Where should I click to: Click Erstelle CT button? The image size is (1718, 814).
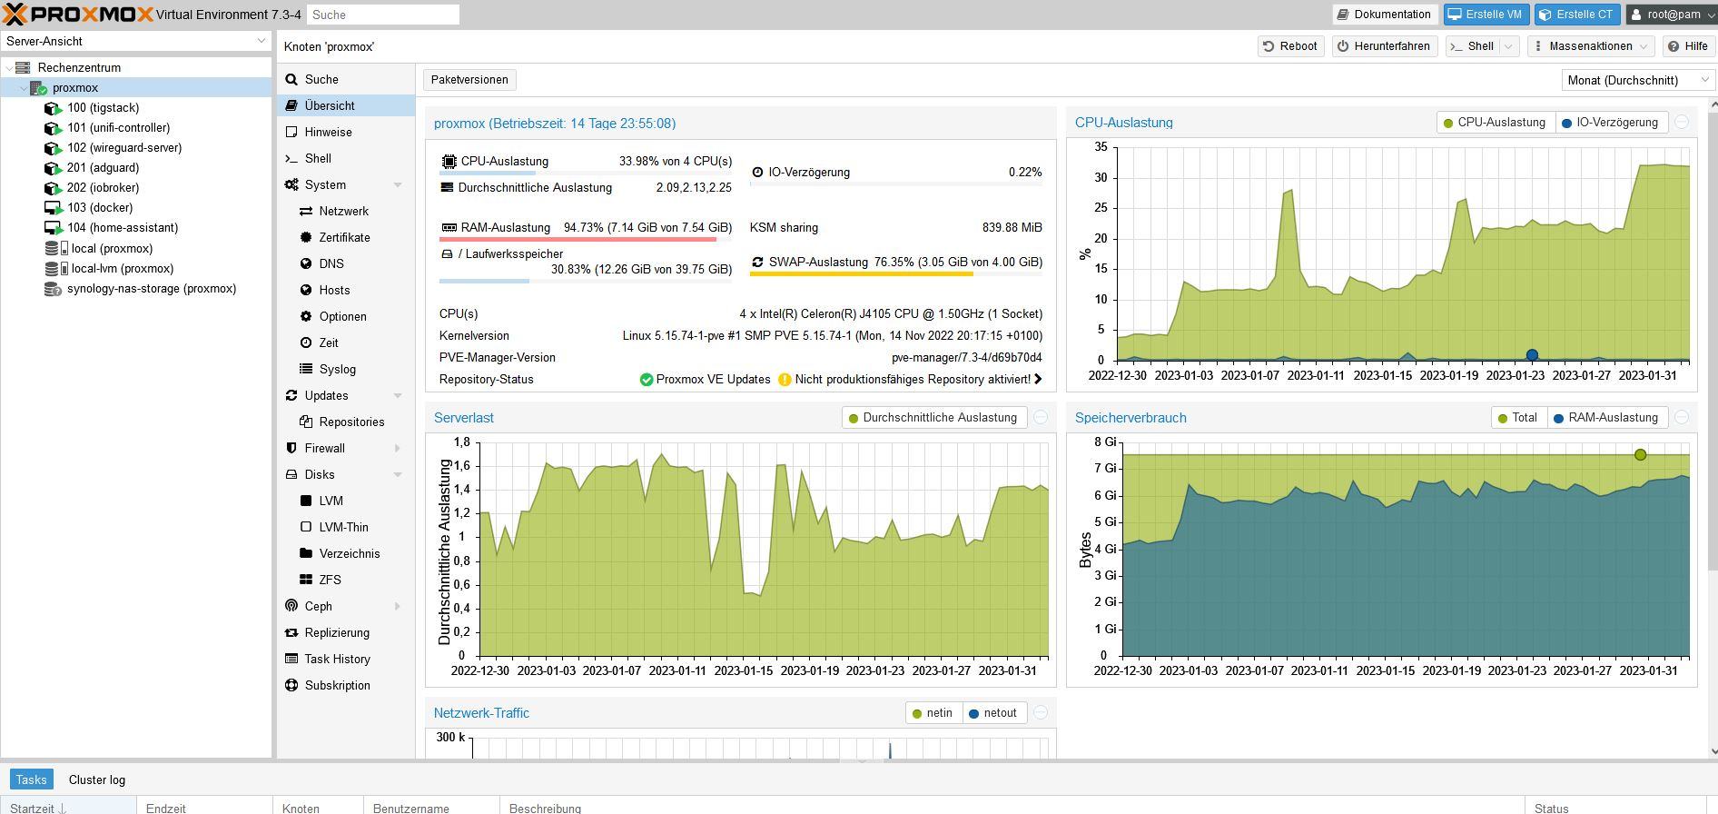[x=1576, y=15]
